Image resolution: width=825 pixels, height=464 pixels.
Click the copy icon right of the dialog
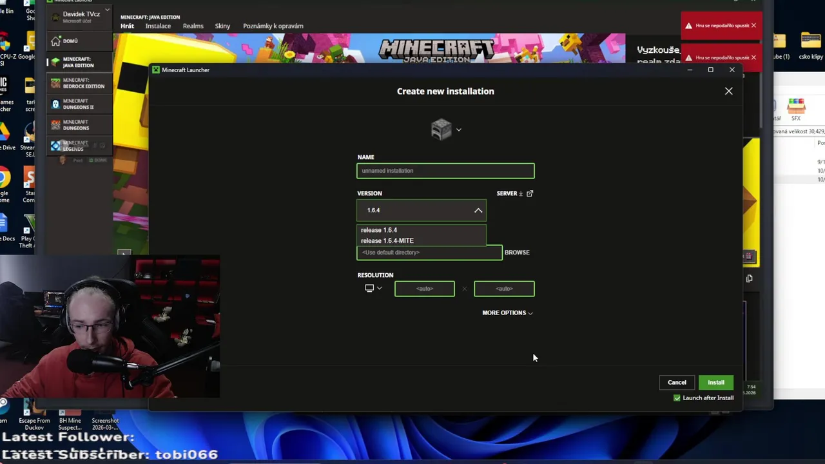click(x=749, y=278)
